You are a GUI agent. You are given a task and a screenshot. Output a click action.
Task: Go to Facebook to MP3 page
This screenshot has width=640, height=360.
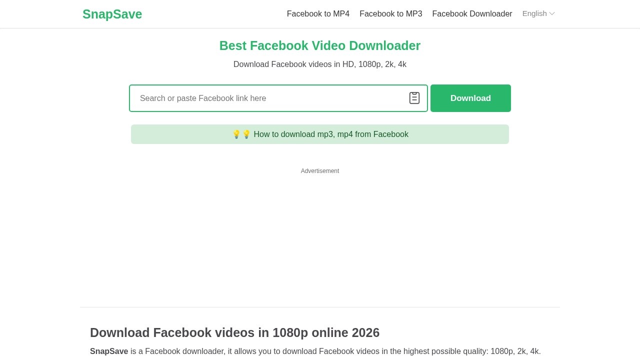(x=390, y=14)
